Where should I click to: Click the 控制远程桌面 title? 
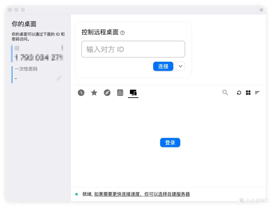tap(100, 32)
